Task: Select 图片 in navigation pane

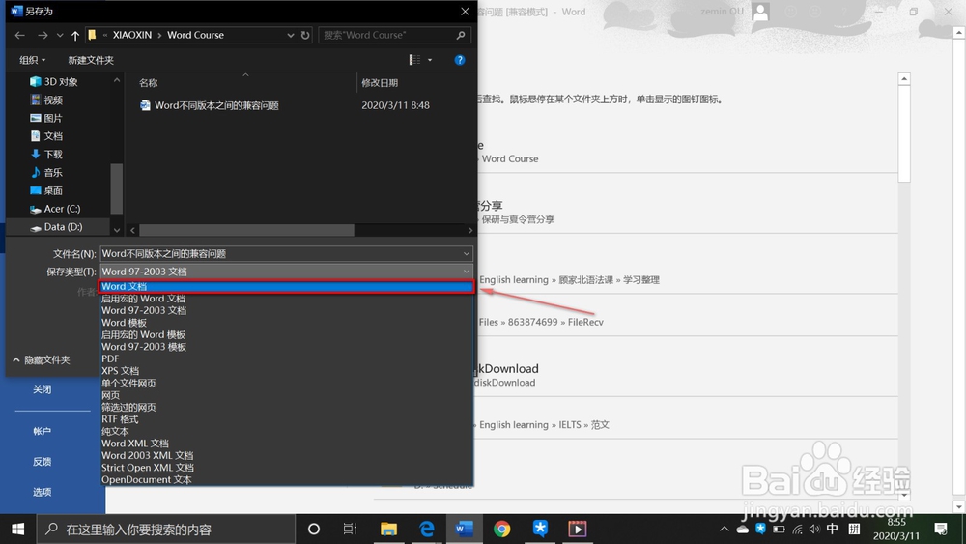Action: [46, 118]
